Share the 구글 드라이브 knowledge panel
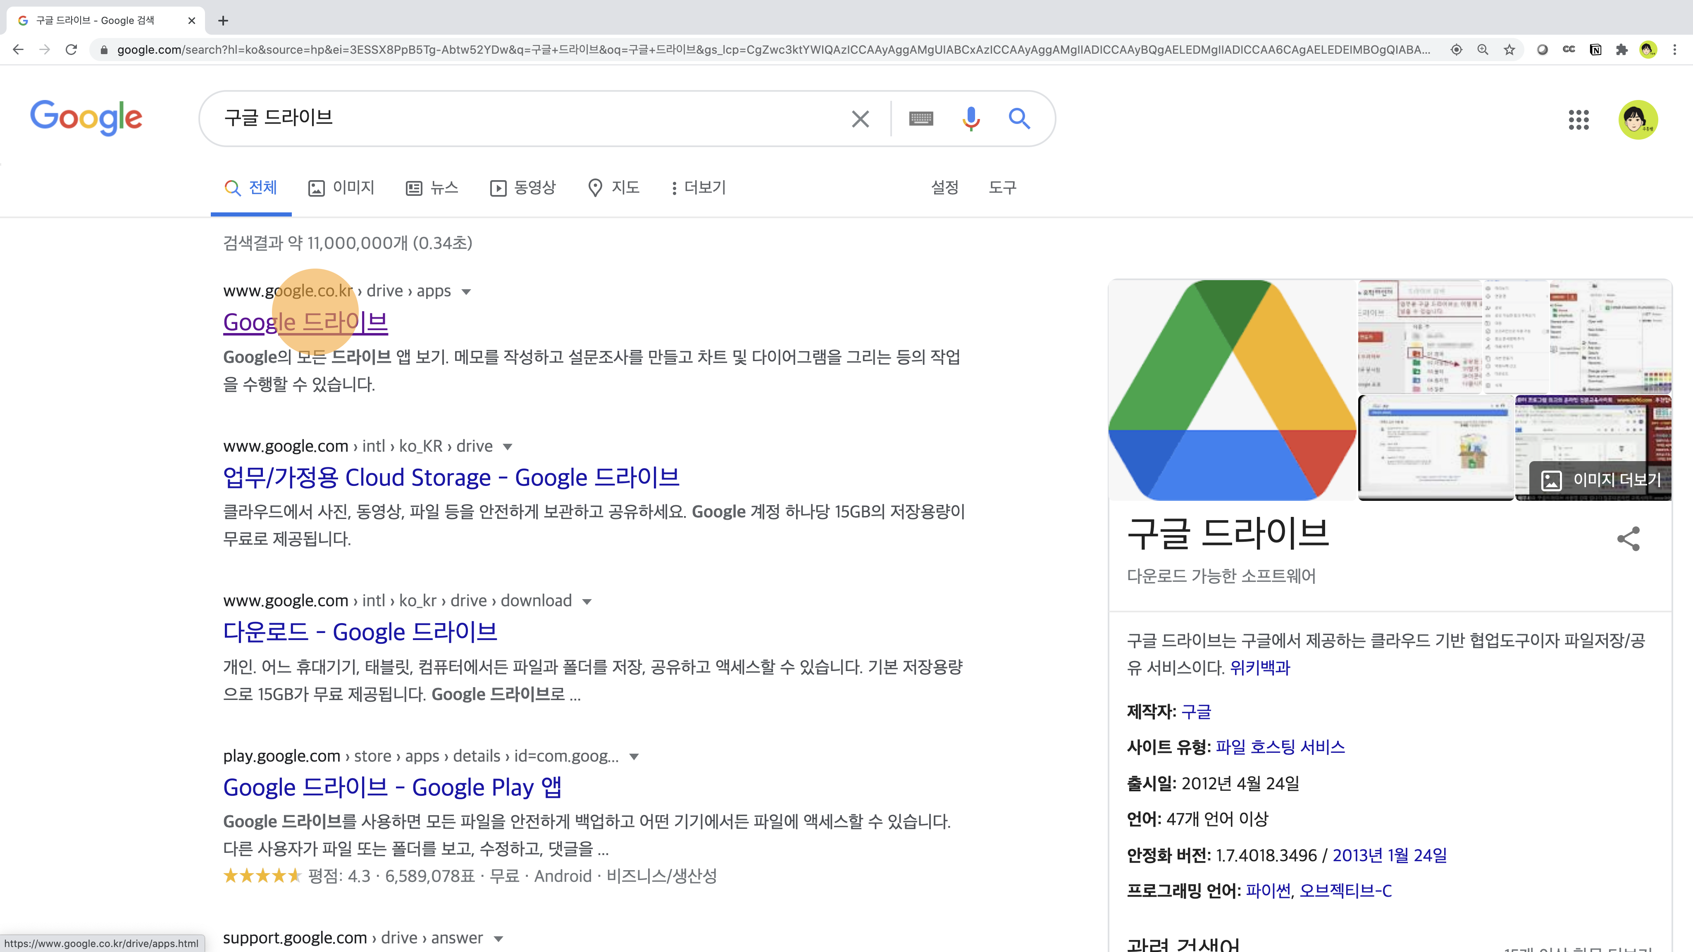1693x952 pixels. 1628,539
